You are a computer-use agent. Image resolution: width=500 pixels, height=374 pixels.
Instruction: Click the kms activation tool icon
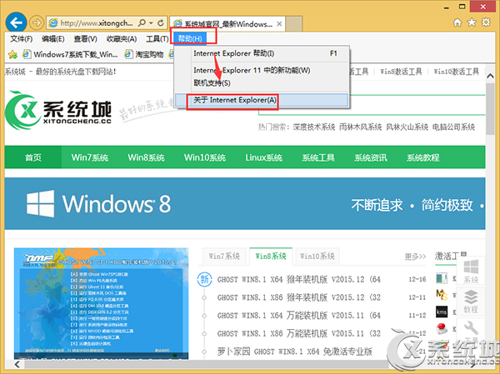[x=442, y=312]
